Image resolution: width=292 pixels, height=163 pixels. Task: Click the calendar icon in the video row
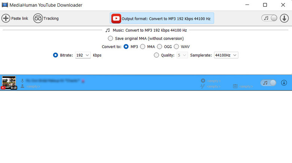coord(235,86)
